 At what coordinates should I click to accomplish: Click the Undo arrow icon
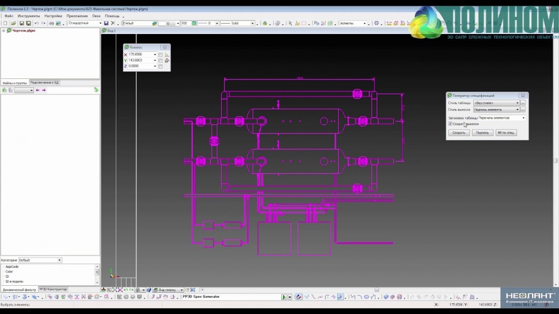coord(36,24)
